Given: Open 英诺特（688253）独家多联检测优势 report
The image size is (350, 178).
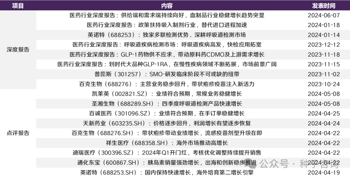Looking at the screenshot, I should [x=167, y=35].
